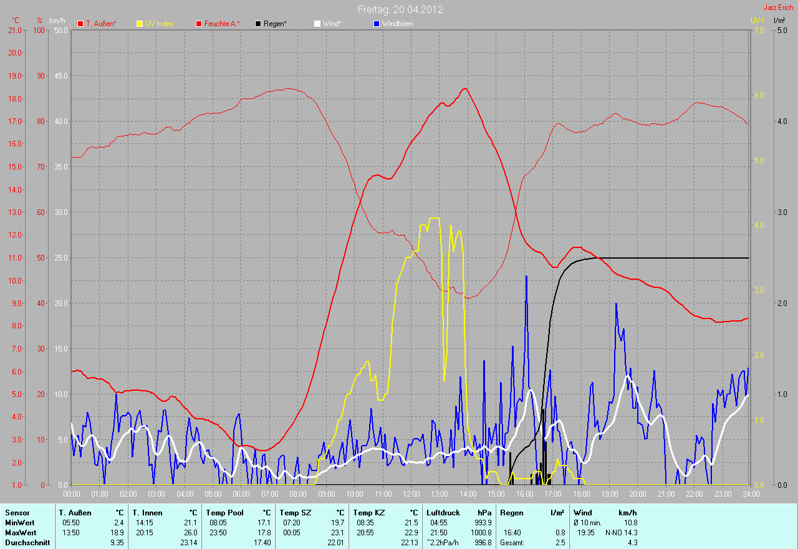Click the "Ø 10 min." wind label
This screenshot has height=549, width=798.
(x=589, y=523)
